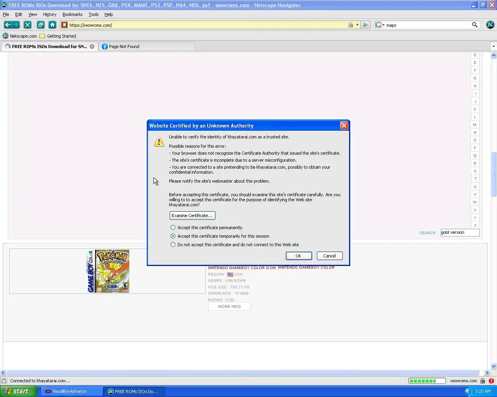Viewport: 497px width, 397px height.
Task: Jump to letter D in alphabet list
Action: coord(474,55)
